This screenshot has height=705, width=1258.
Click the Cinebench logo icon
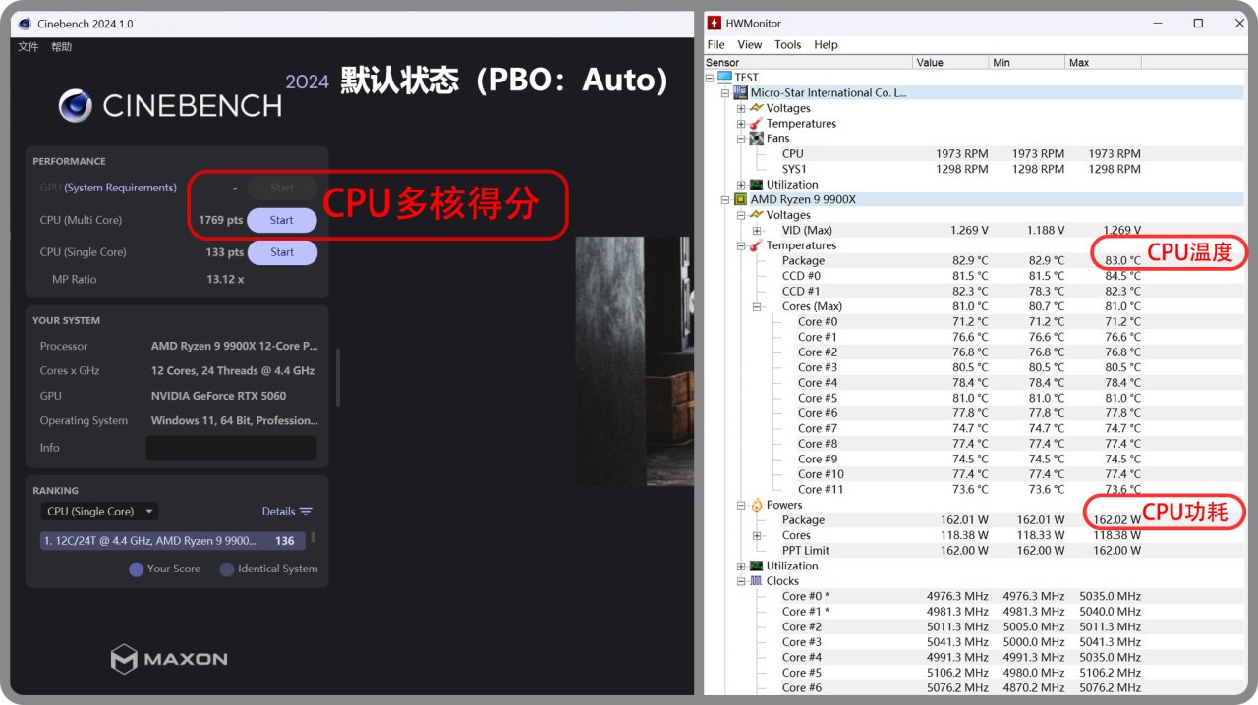click(76, 105)
